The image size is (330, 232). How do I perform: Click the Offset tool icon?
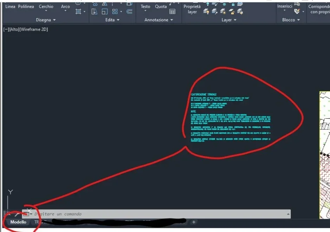(130, 12)
